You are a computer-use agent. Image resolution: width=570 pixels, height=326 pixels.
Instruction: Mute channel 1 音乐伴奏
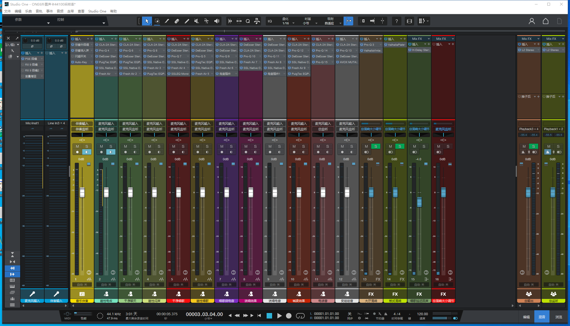click(77, 146)
